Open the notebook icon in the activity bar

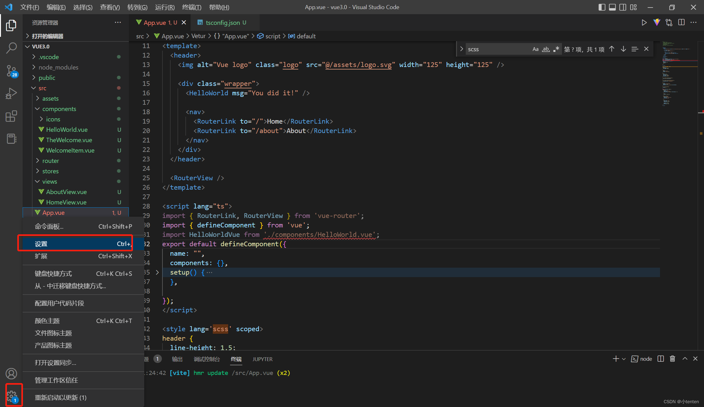[11, 139]
